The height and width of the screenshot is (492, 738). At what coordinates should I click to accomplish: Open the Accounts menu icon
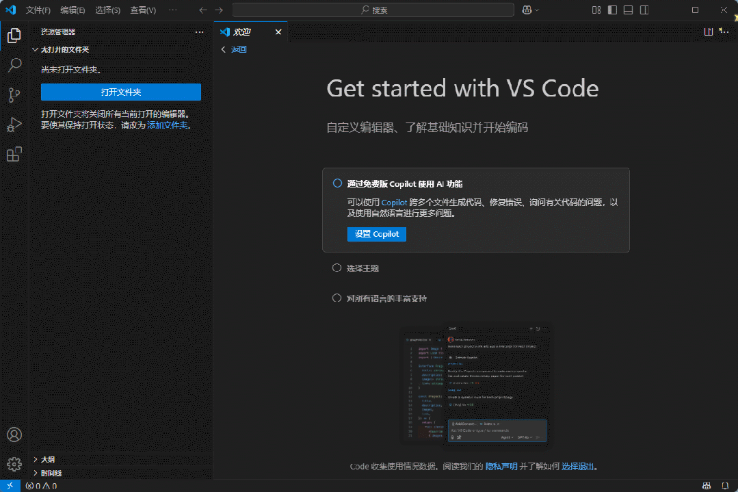(x=14, y=435)
